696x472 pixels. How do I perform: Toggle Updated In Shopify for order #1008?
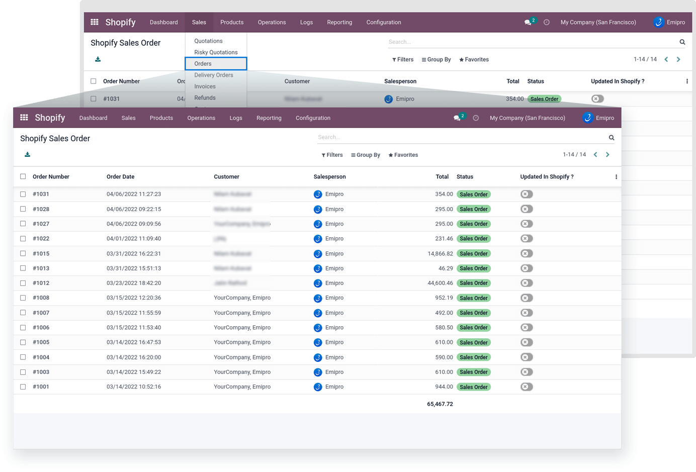(x=527, y=298)
